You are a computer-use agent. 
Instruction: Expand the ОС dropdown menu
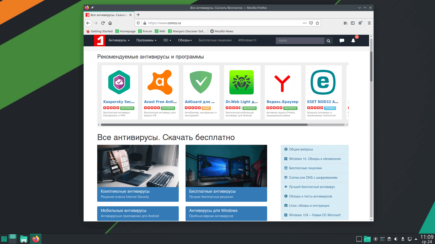tap(167, 41)
